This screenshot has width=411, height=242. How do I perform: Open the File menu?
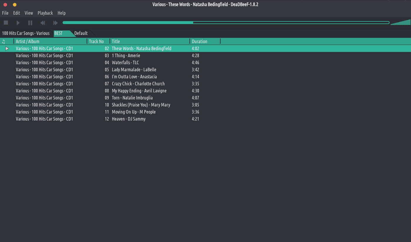pos(5,13)
